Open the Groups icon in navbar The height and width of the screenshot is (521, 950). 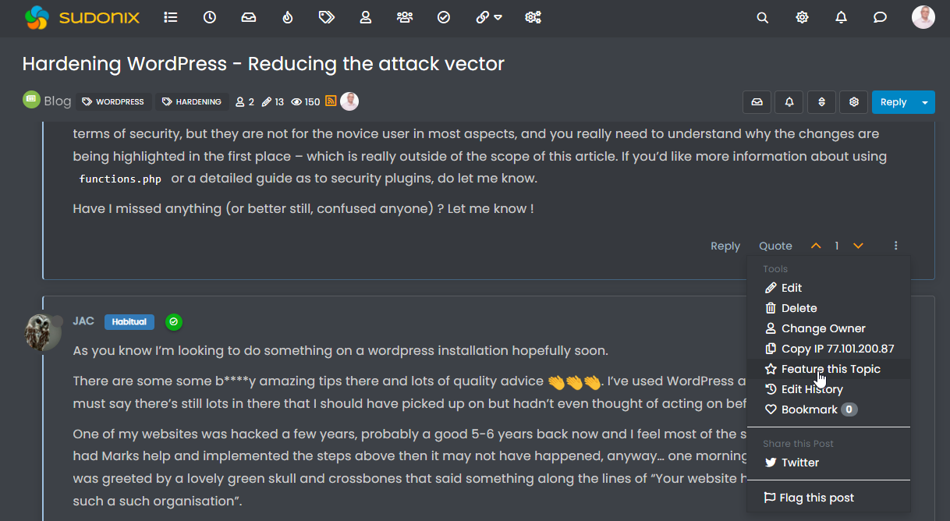[404, 17]
